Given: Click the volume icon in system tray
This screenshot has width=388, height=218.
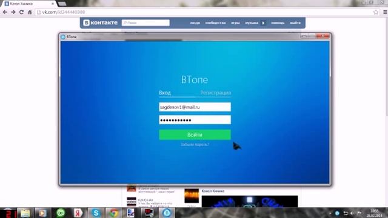Looking at the screenshot, I should coord(352,213).
